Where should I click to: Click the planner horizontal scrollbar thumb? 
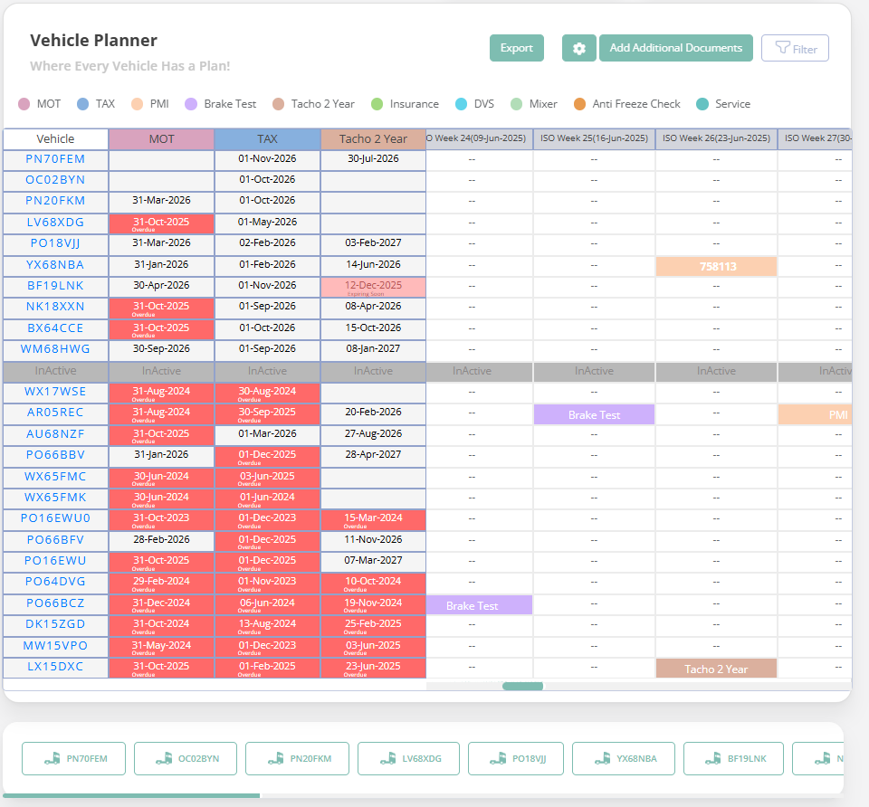coord(522,686)
